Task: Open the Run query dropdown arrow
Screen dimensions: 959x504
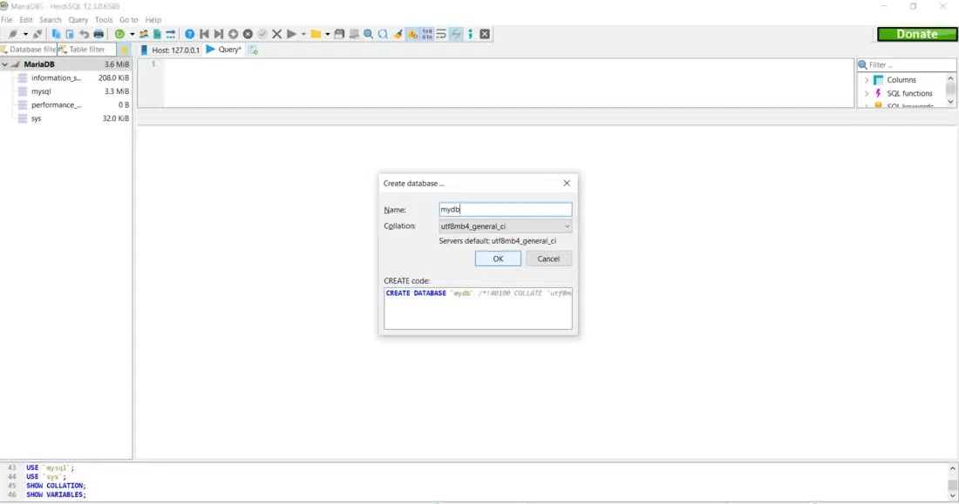Action: 303,34
